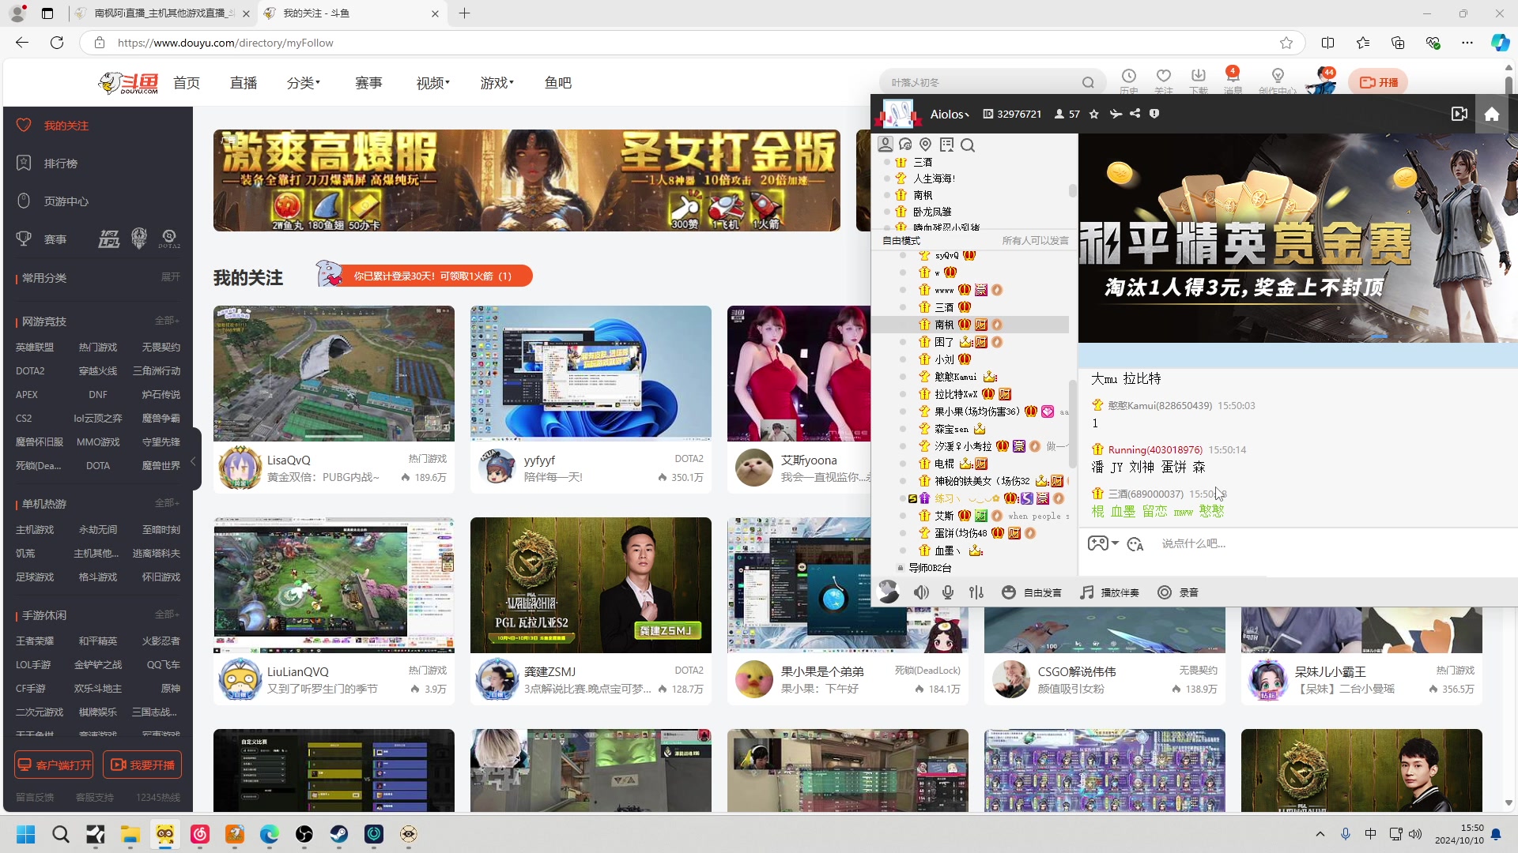Open Steam from the taskbar
This screenshot has height=853, width=1518.
pyautogui.click(x=339, y=834)
